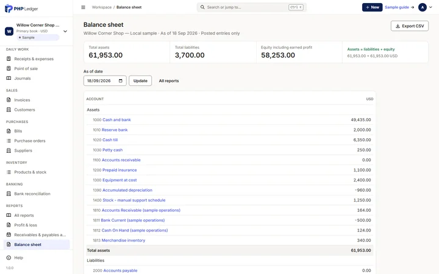The width and height of the screenshot is (439, 274).
Task: Open Stock - manual support schedule account
Action: coord(134,200)
